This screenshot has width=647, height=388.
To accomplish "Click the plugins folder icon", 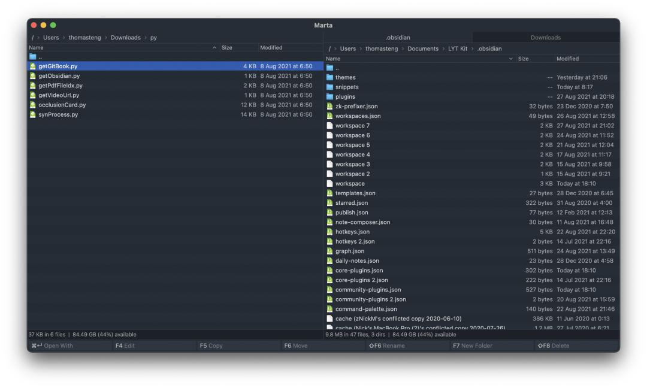I will 329,97.
